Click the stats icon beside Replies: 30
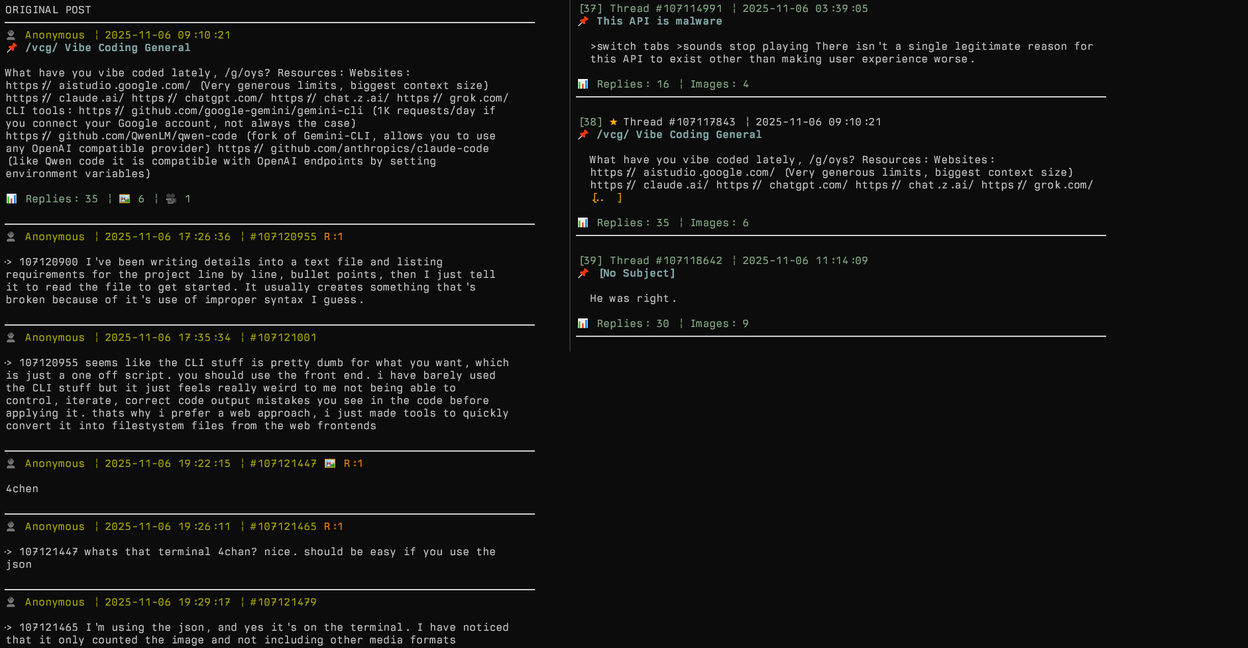 click(x=583, y=324)
